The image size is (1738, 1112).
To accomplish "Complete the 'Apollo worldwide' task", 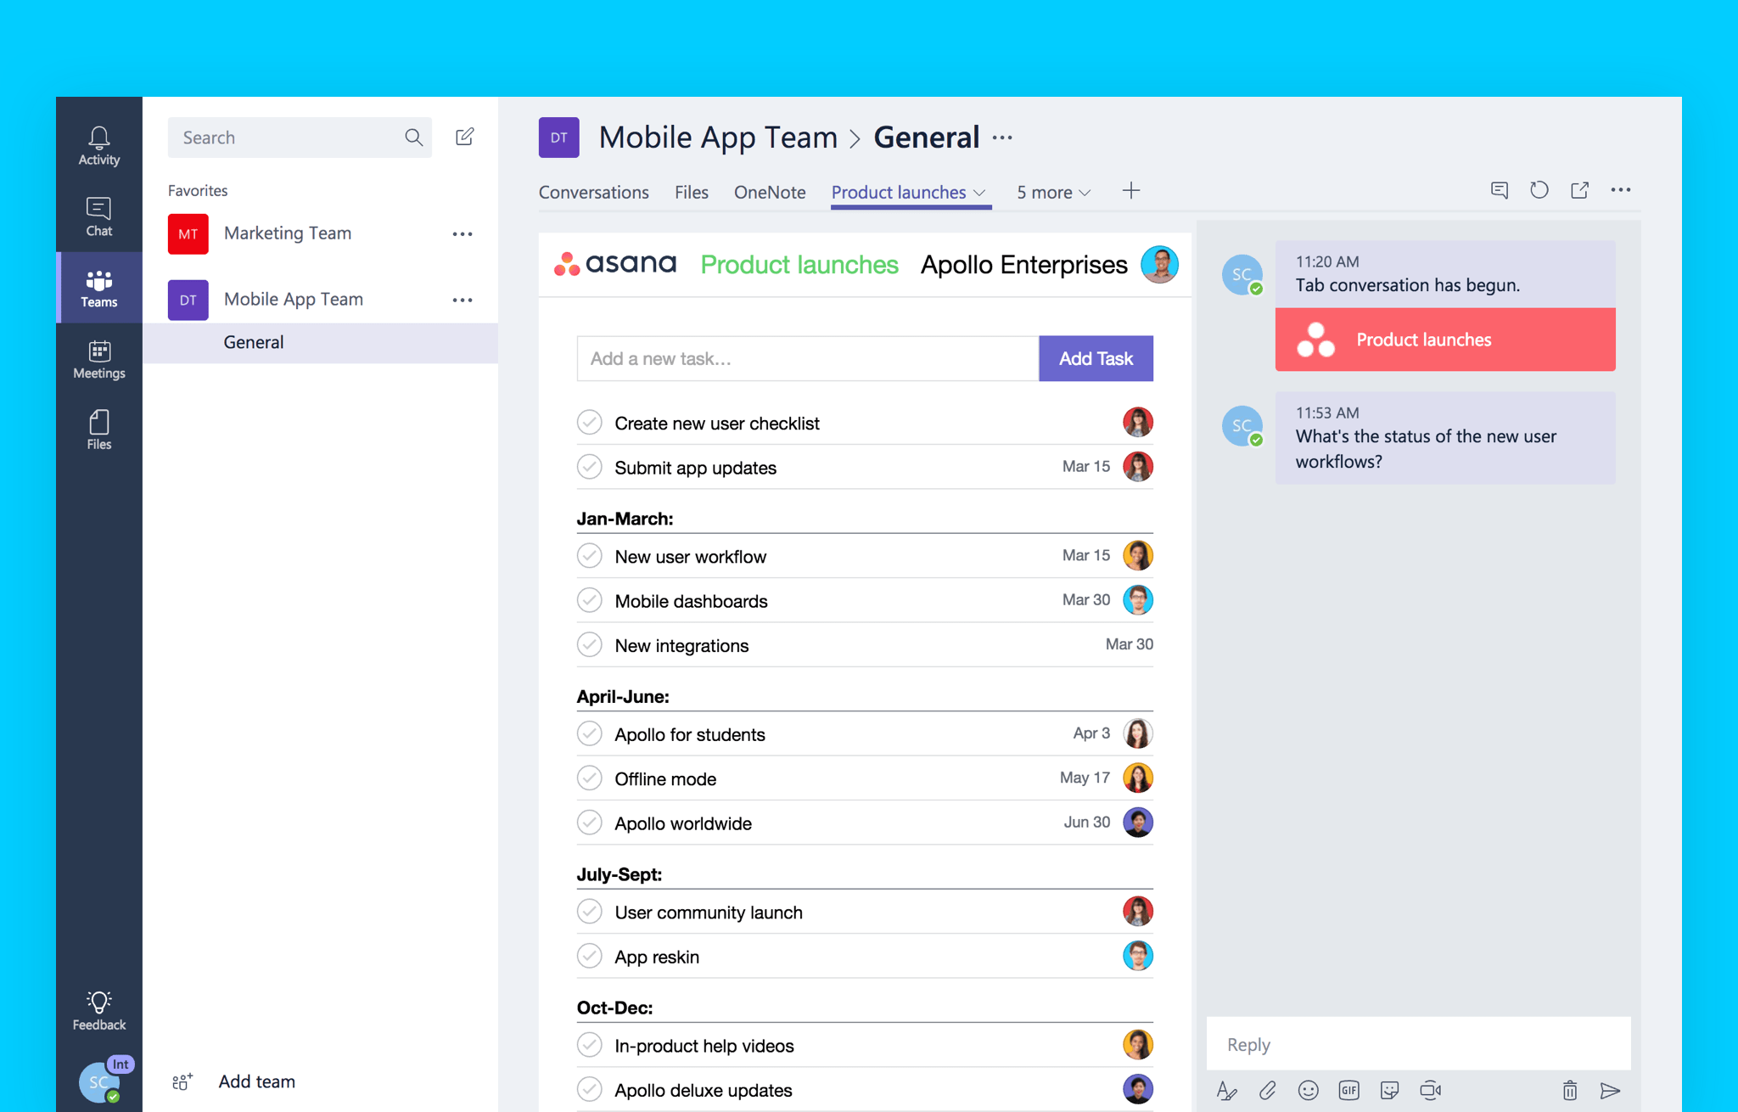I will point(590,822).
